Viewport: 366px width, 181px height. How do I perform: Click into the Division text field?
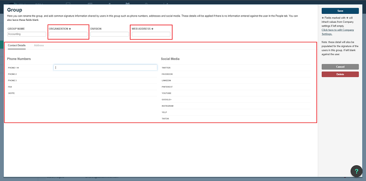click(x=109, y=34)
